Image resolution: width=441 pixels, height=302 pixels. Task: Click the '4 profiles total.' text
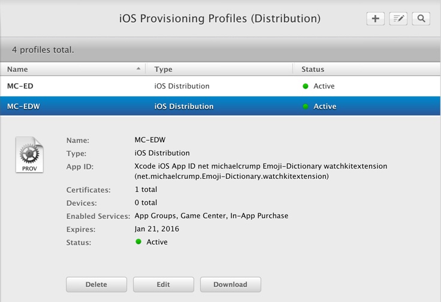(43, 50)
